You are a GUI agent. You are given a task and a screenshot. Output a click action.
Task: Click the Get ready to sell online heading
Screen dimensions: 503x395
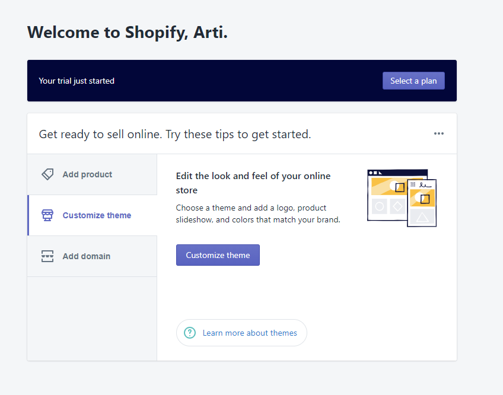tap(175, 134)
